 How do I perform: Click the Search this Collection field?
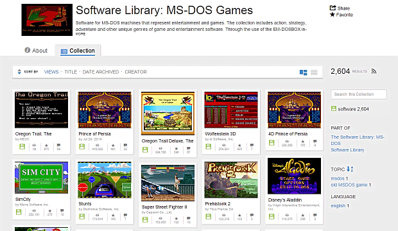pos(359,94)
